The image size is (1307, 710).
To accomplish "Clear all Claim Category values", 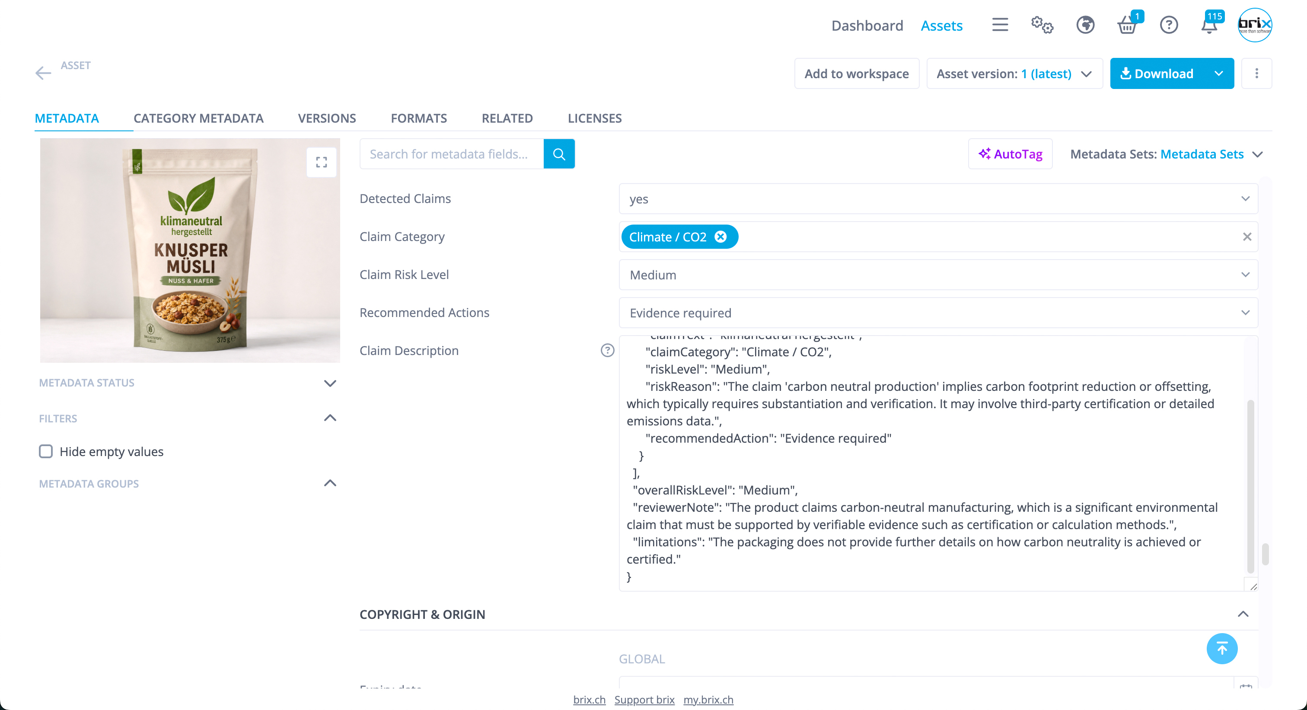I will tap(1247, 237).
